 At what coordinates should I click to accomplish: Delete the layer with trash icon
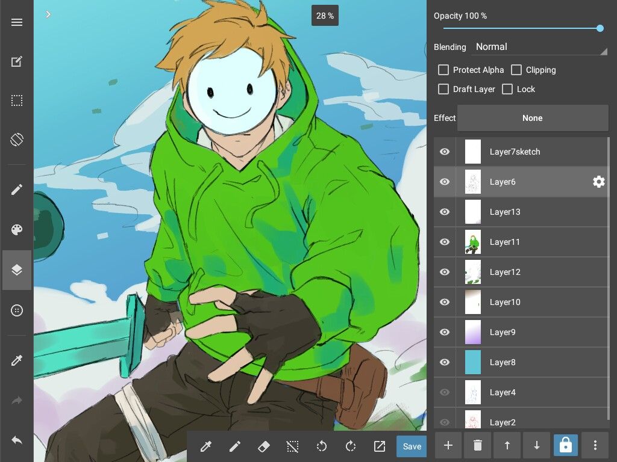tap(477, 445)
